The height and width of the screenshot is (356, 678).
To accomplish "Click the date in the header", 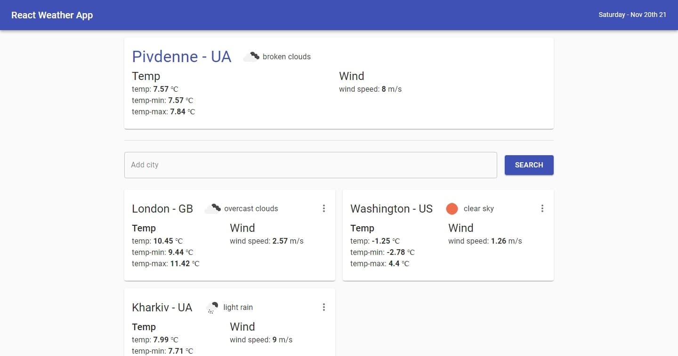I will click(x=632, y=15).
